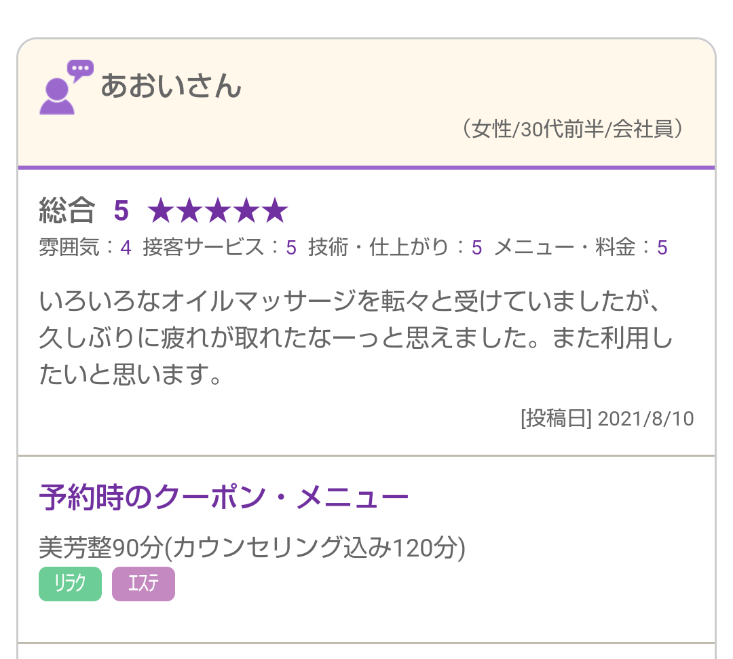This screenshot has height=659, width=733.
Task: Click the fifth rating star
Action: [x=275, y=212]
